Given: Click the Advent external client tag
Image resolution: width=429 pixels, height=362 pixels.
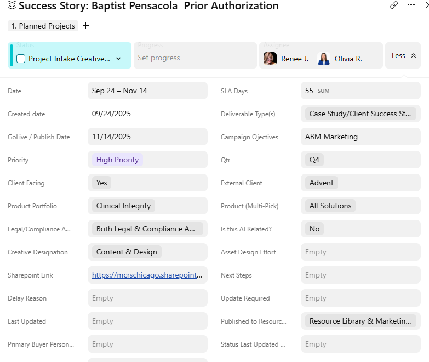Looking at the screenshot, I should click(321, 183).
